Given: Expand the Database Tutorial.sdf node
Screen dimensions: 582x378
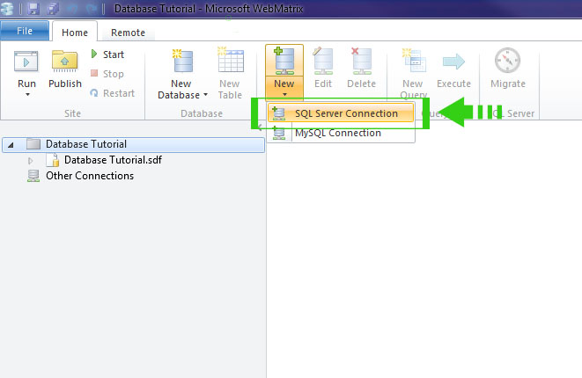Looking at the screenshot, I should pyautogui.click(x=31, y=161).
